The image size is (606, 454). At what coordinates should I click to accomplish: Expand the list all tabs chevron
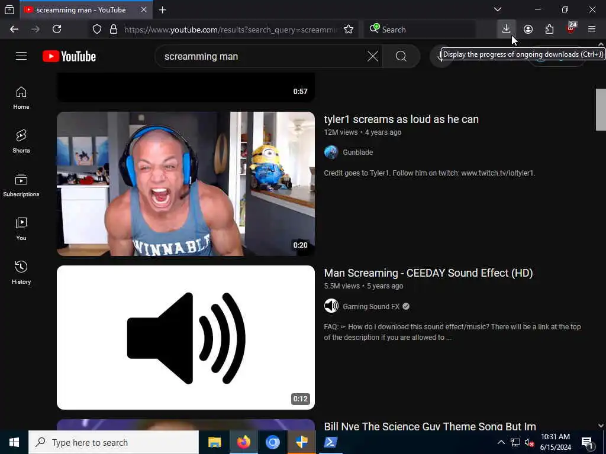click(498, 9)
